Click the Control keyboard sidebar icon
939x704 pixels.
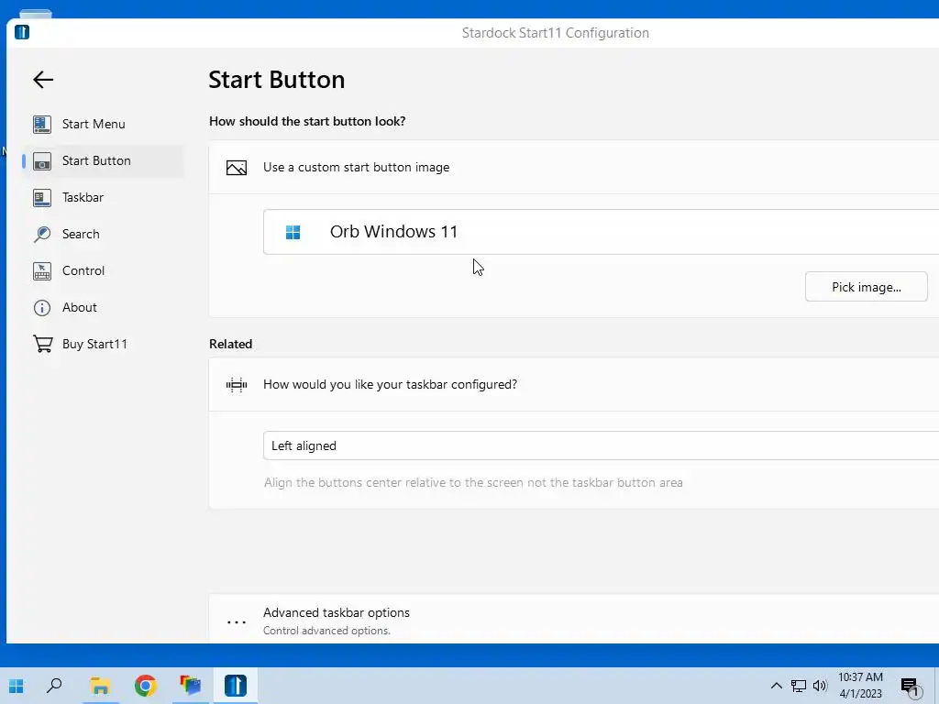click(42, 271)
